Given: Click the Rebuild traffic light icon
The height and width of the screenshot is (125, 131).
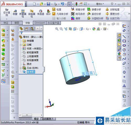Looking at the screenshot, I should [77, 4].
